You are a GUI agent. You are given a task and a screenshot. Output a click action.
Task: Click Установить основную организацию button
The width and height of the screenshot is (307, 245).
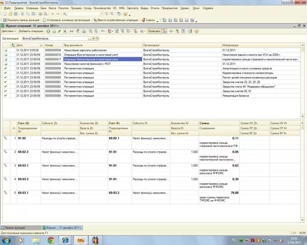tap(66, 20)
